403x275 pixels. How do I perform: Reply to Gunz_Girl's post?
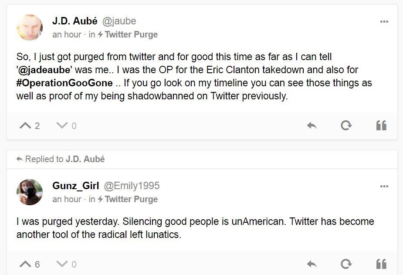(312, 264)
